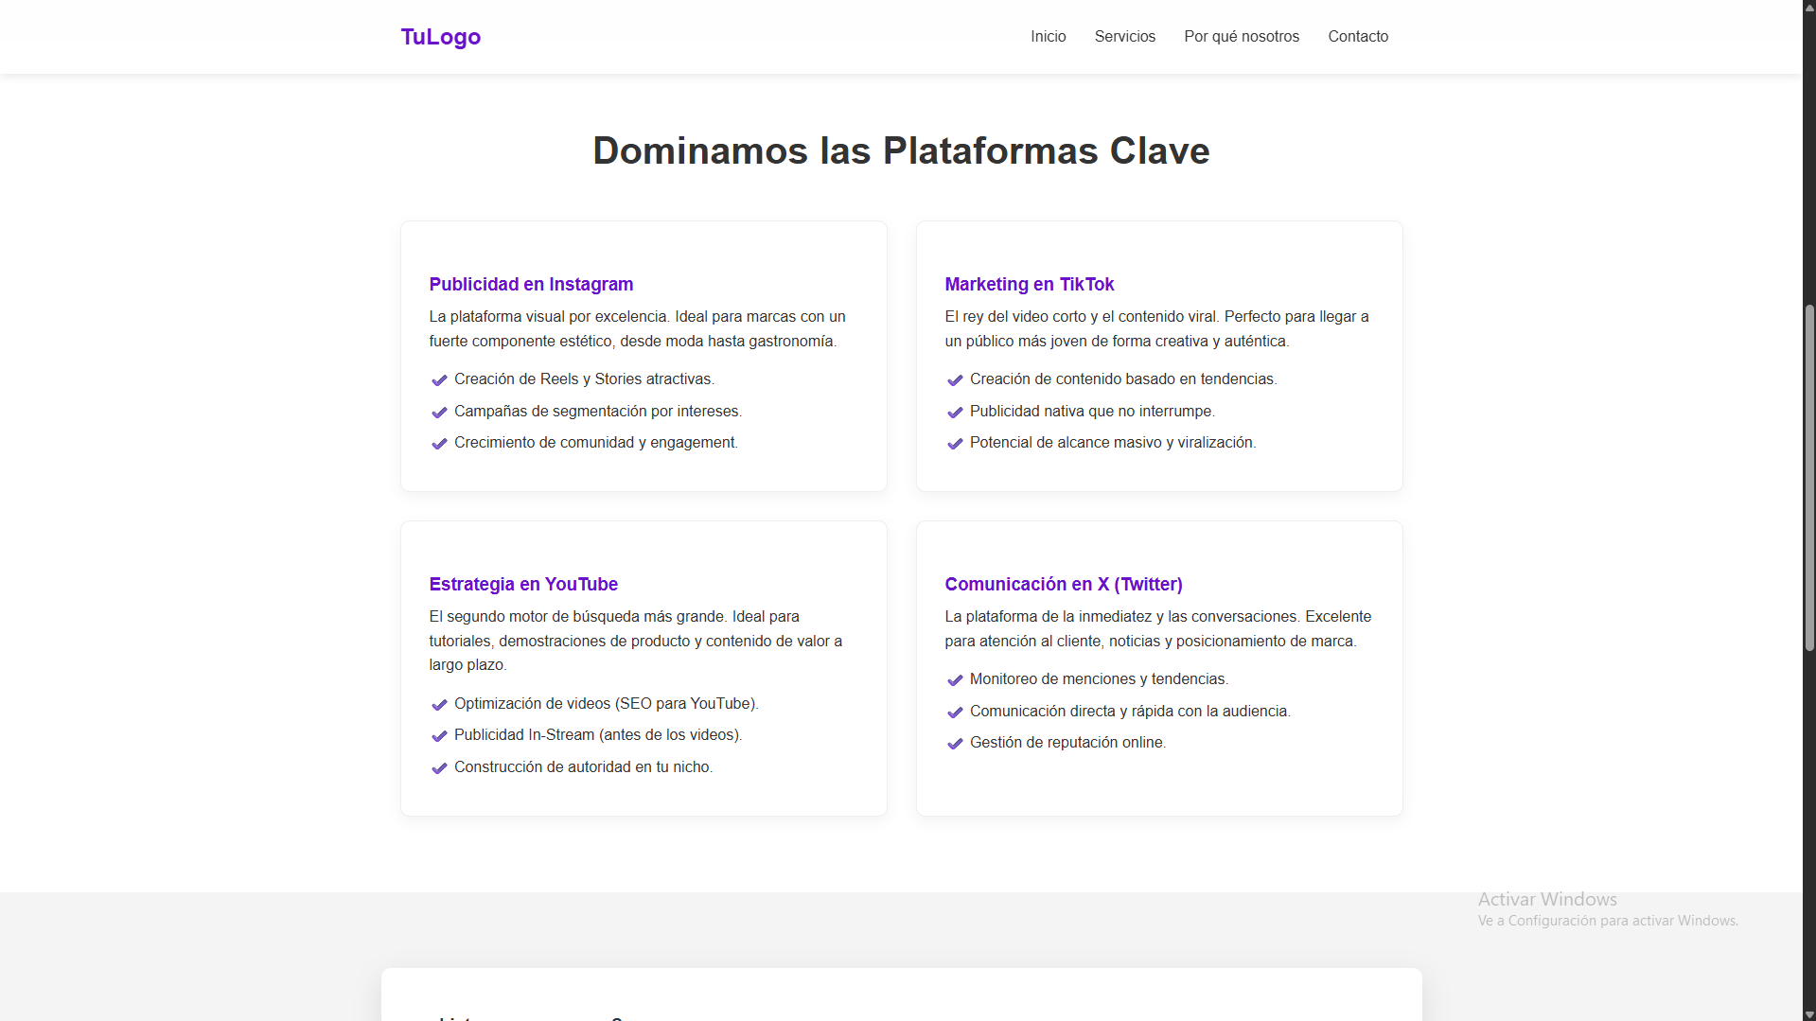Click checkmark next to Creación de contenido basado
1816x1021 pixels.
tap(955, 380)
